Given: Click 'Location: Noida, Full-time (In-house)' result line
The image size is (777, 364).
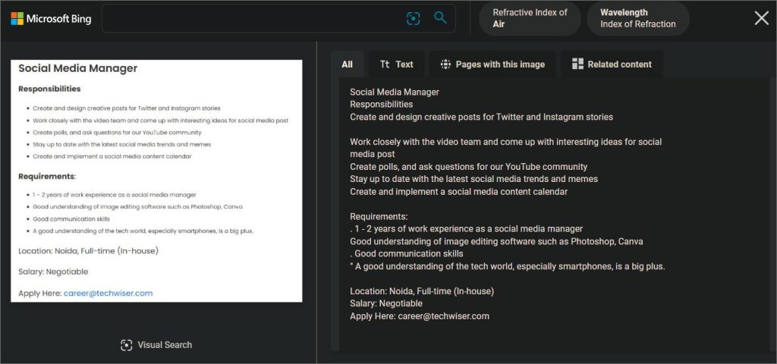Looking at the screenshot, I should [x=422, y=291].
